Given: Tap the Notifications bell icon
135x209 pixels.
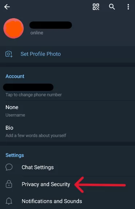Looking at the screenshot, I should [9, 201].
